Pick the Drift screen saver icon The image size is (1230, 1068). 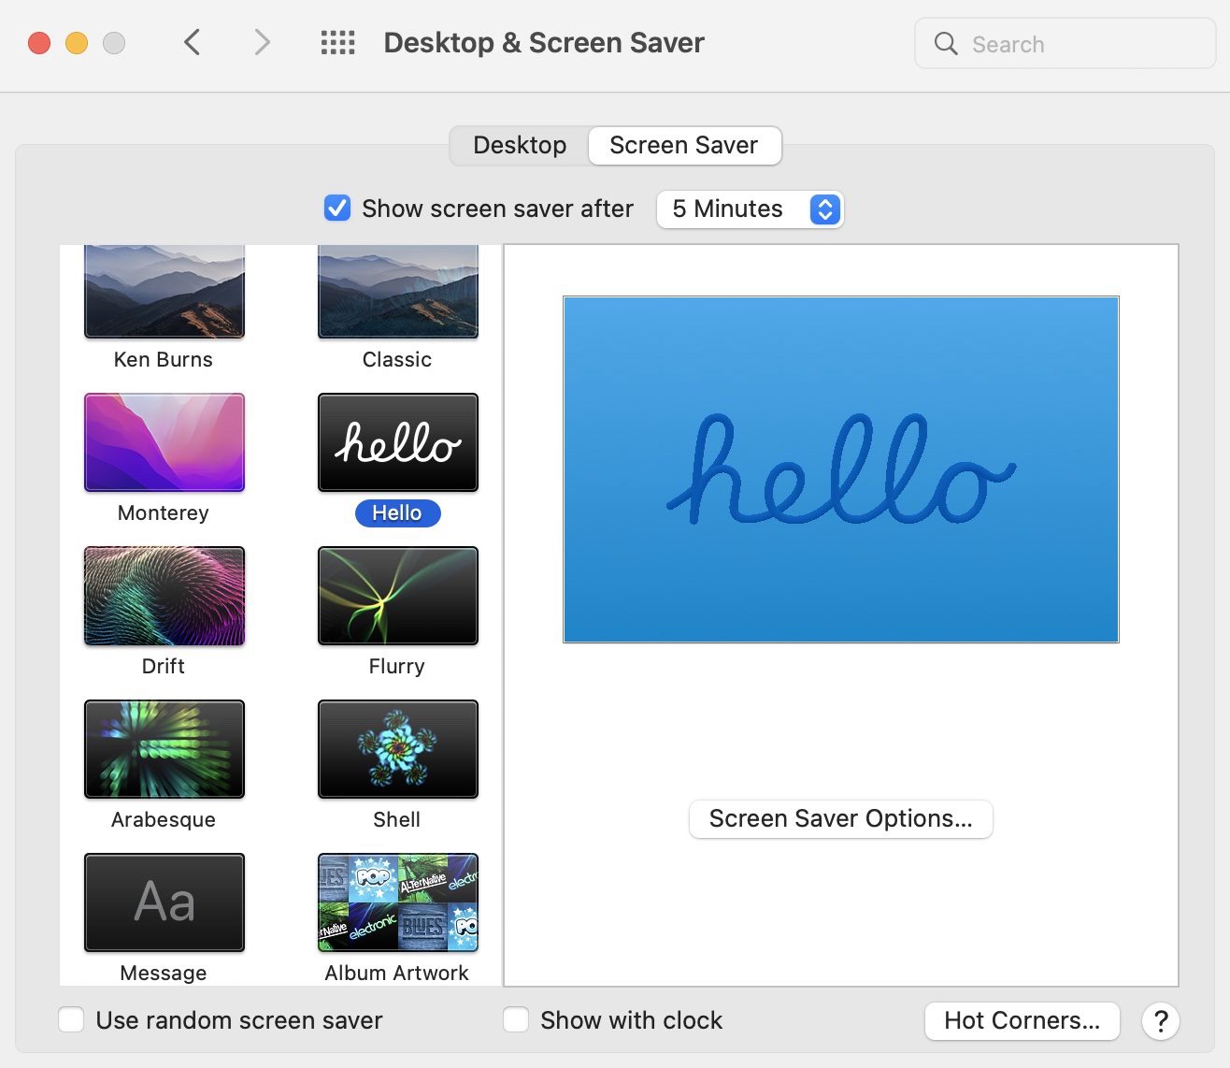pyautogui.click(x=164, y=596)
